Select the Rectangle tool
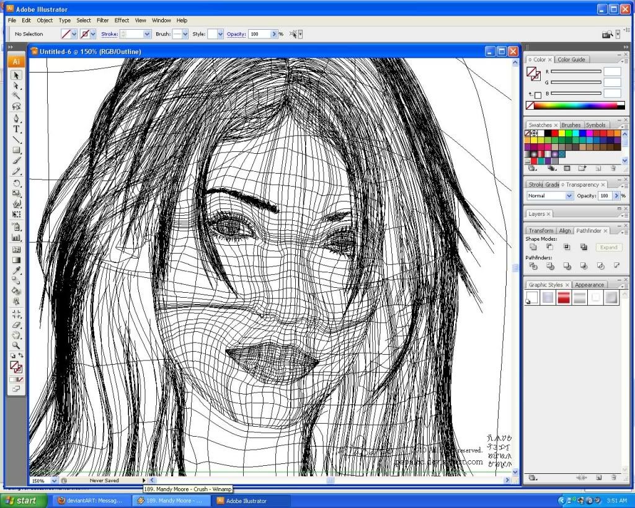 click(16, 150)
